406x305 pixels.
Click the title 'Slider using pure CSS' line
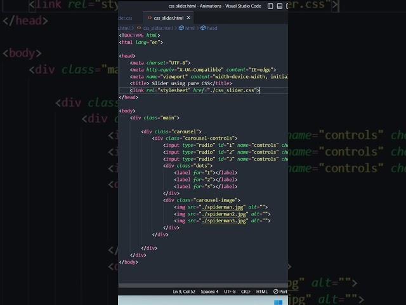[181, 83]
